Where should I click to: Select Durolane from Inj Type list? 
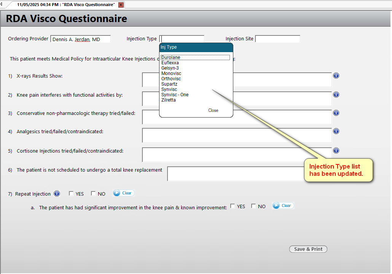[x=195, y=57]
